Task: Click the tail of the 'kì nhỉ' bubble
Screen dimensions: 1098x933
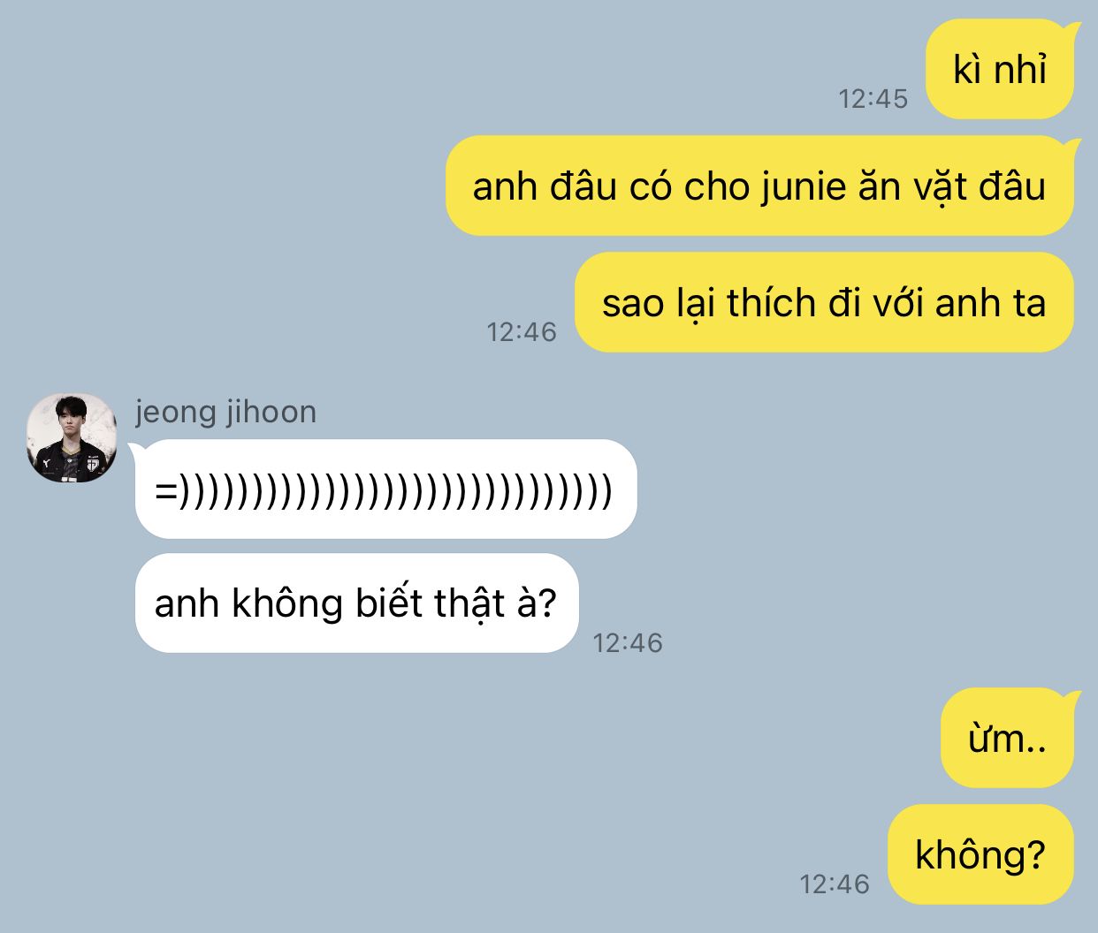Action: [x=1071, y=31]
